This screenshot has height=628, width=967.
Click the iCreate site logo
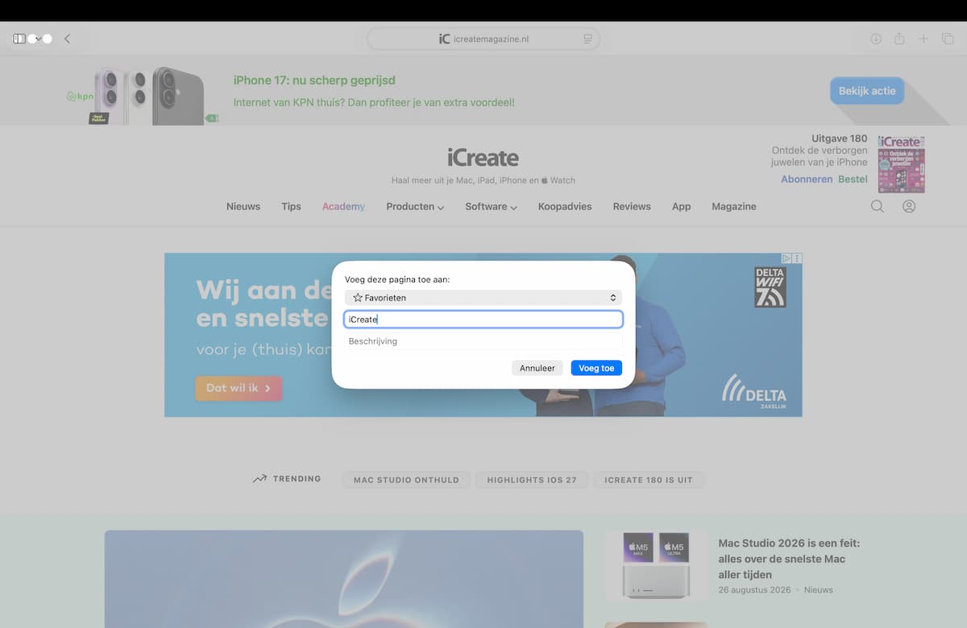click(x=483, y=157)
